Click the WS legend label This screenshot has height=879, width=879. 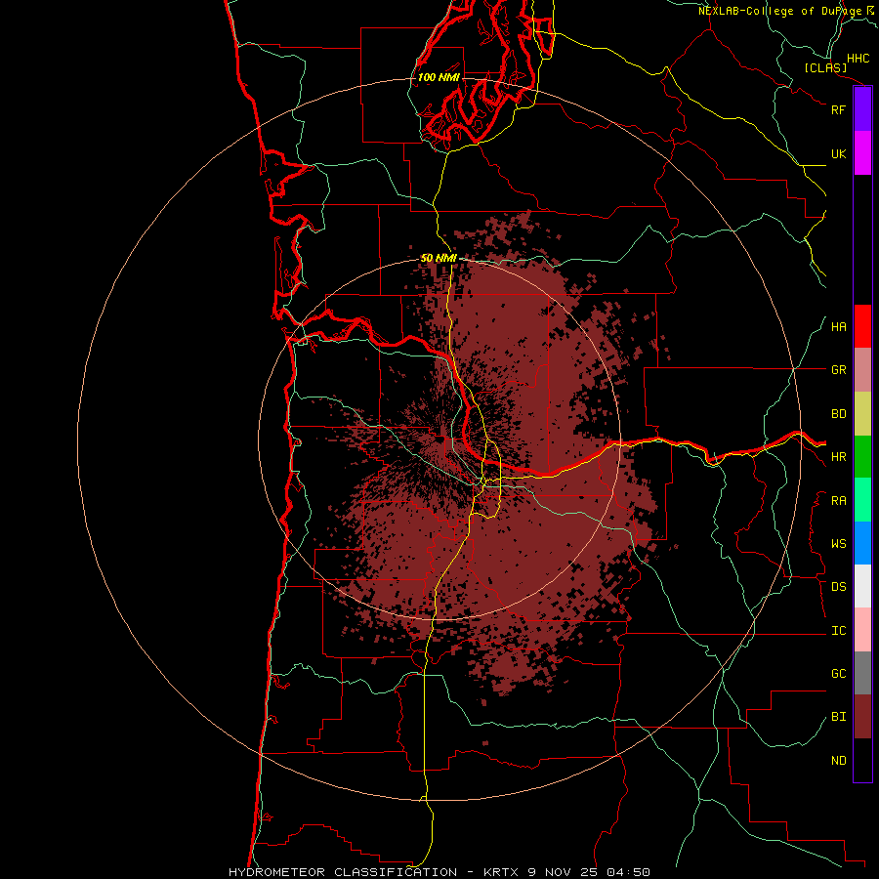838,544
